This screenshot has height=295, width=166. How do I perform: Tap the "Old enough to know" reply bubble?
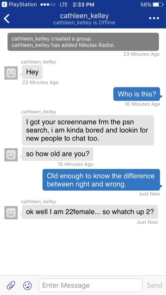click(x=101, y=180)
